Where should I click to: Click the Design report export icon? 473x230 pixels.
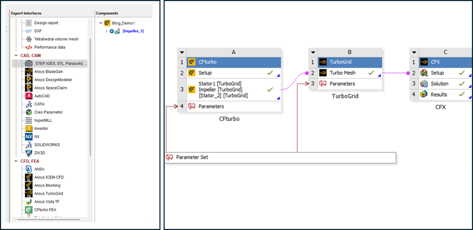click(x=28, y=23)
